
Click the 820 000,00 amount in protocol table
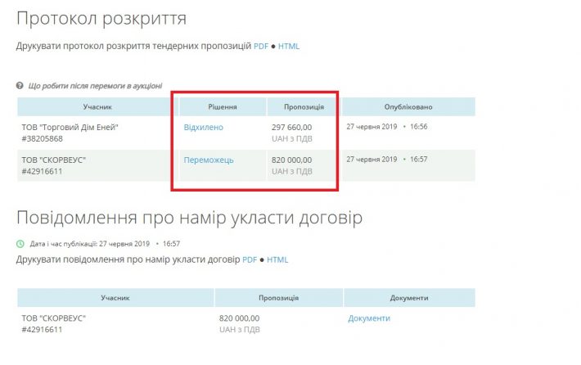click(291, 160)
